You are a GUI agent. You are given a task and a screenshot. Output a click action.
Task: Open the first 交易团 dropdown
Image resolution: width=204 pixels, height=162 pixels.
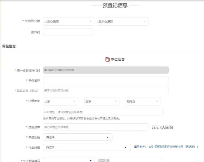click(x=68, y=22)
